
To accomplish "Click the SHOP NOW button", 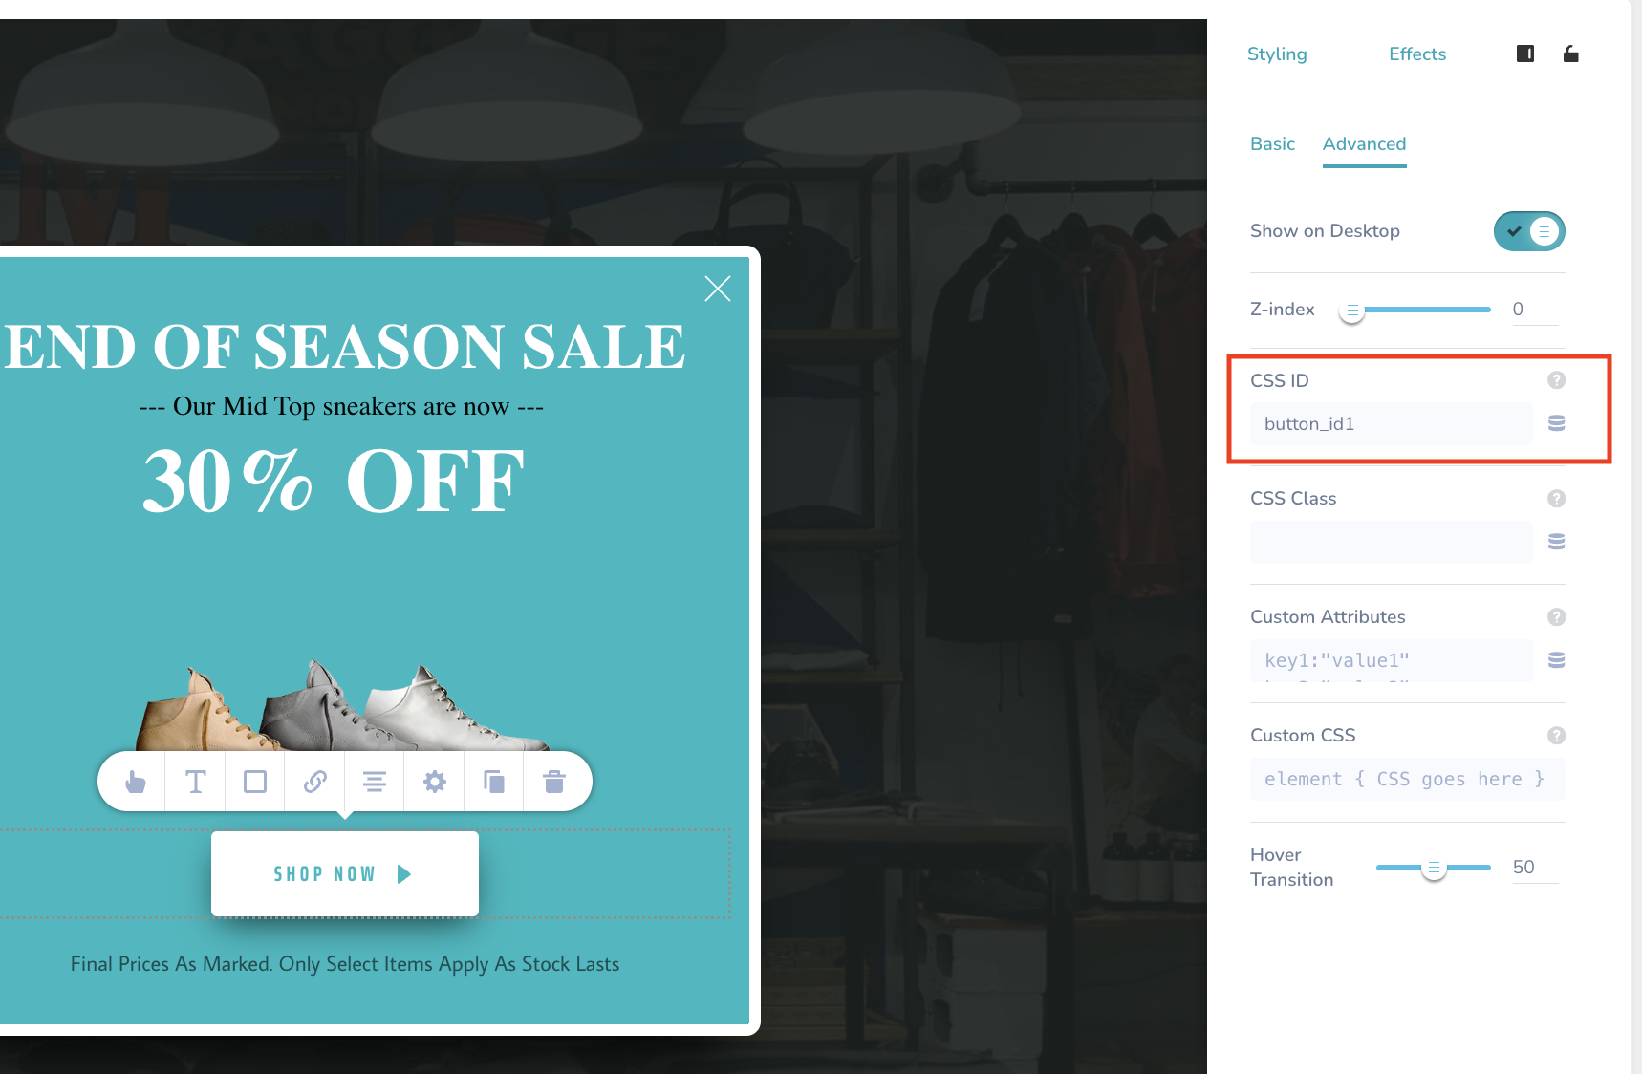I will coord(344,874).
